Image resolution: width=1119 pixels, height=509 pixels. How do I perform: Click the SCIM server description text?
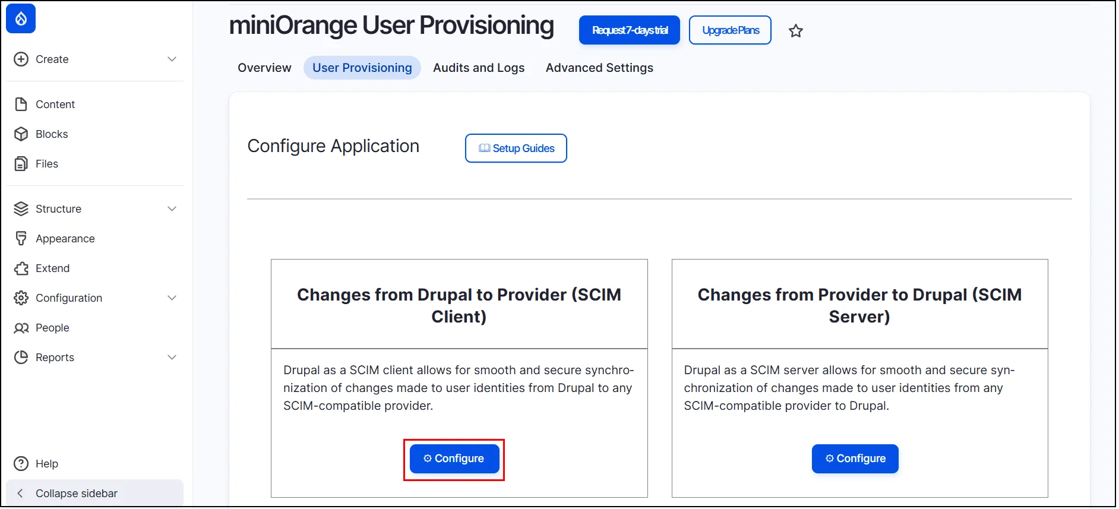pos(849,388)
